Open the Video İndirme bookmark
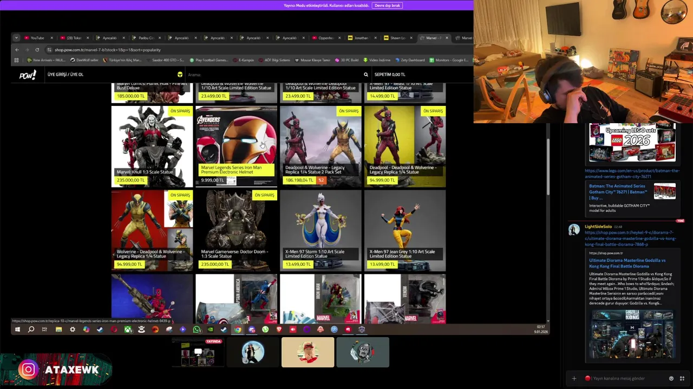693x389 pixels. click(x=377, y=60)
